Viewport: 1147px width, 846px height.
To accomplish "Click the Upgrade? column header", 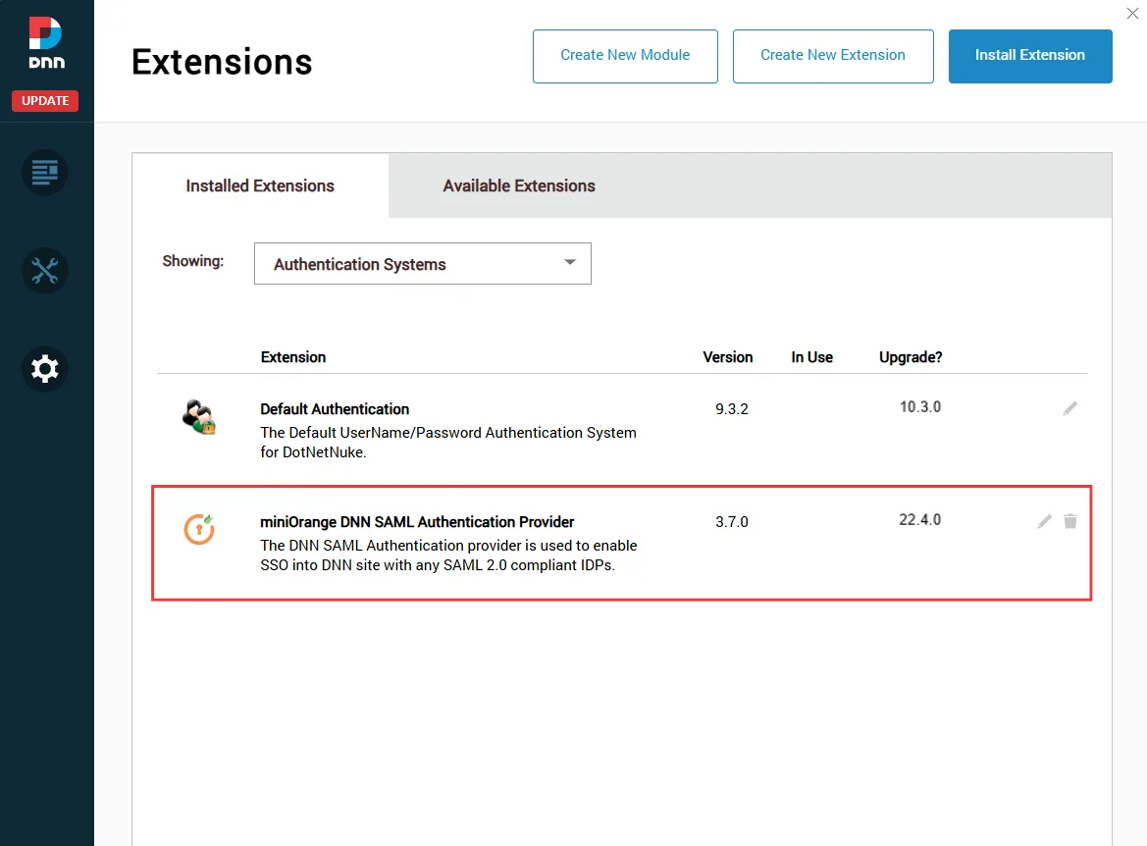I will (x=911, y=357).
